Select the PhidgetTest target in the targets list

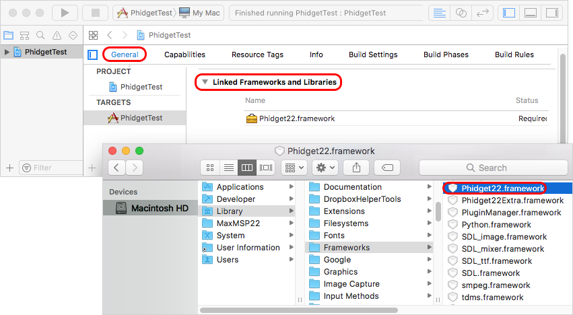click(141, 118)
